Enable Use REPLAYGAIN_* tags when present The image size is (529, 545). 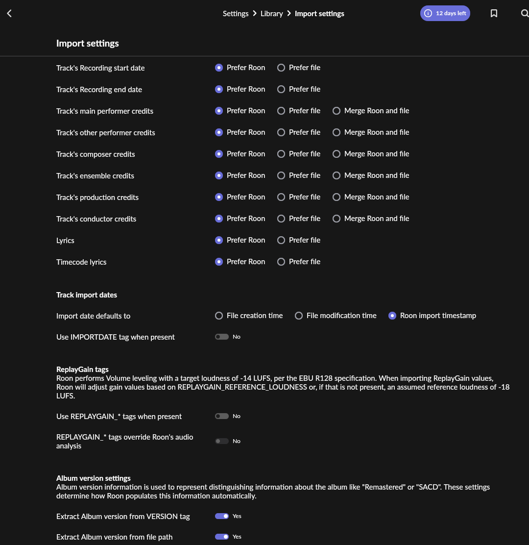222,416
